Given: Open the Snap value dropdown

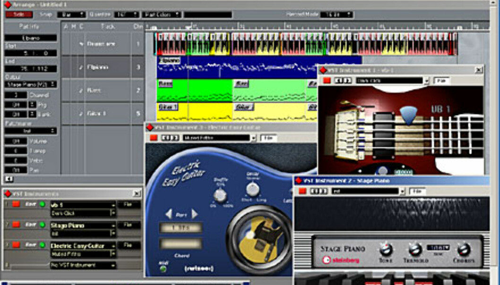Looking at the screenshot, I should [x=71, y=15].
